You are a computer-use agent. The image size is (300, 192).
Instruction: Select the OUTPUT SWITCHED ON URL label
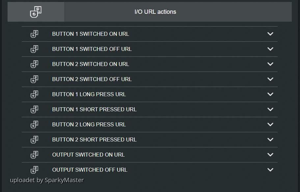pyautogui.click(x=88, y=155)
